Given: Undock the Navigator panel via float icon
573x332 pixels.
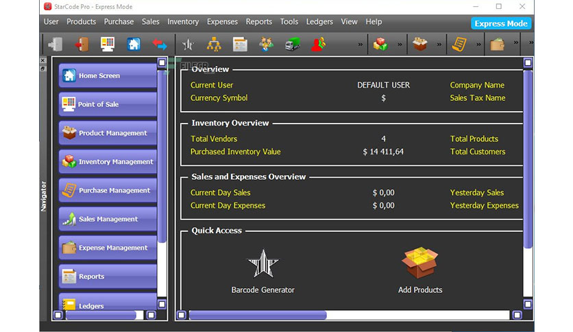Looking at the screenshot, I should [x=42, y=69].
